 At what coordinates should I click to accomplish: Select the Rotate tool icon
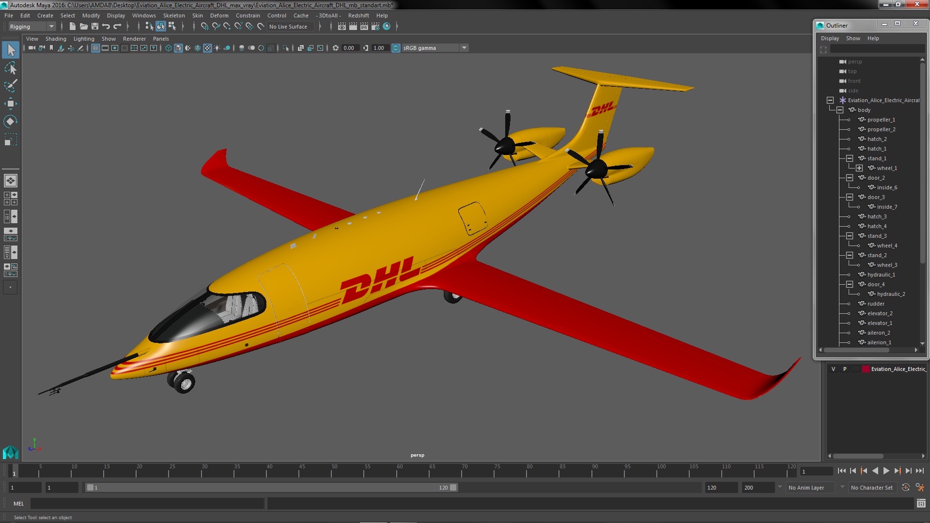(x=10, y=122)
